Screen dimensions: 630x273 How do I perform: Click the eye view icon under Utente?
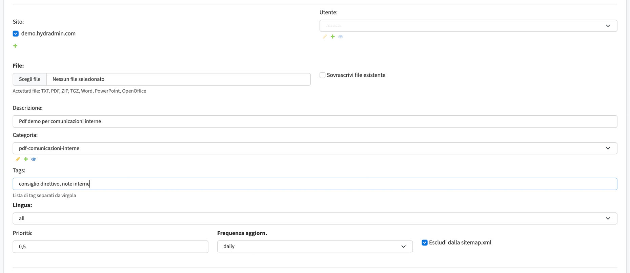point(341,37)
